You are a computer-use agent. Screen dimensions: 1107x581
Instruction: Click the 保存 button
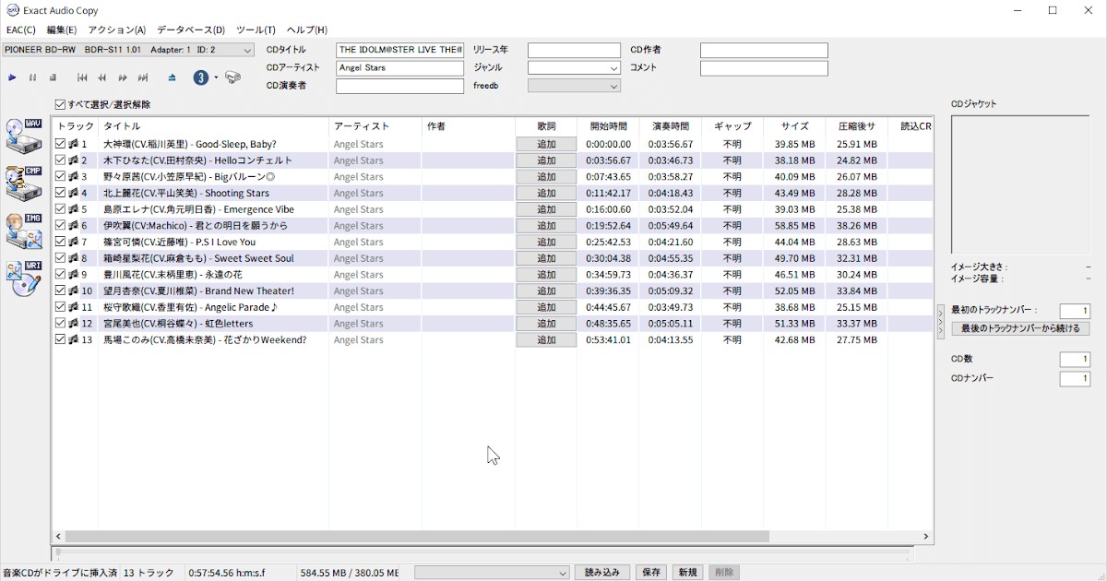pyautogui.click(x=651, y=573)
